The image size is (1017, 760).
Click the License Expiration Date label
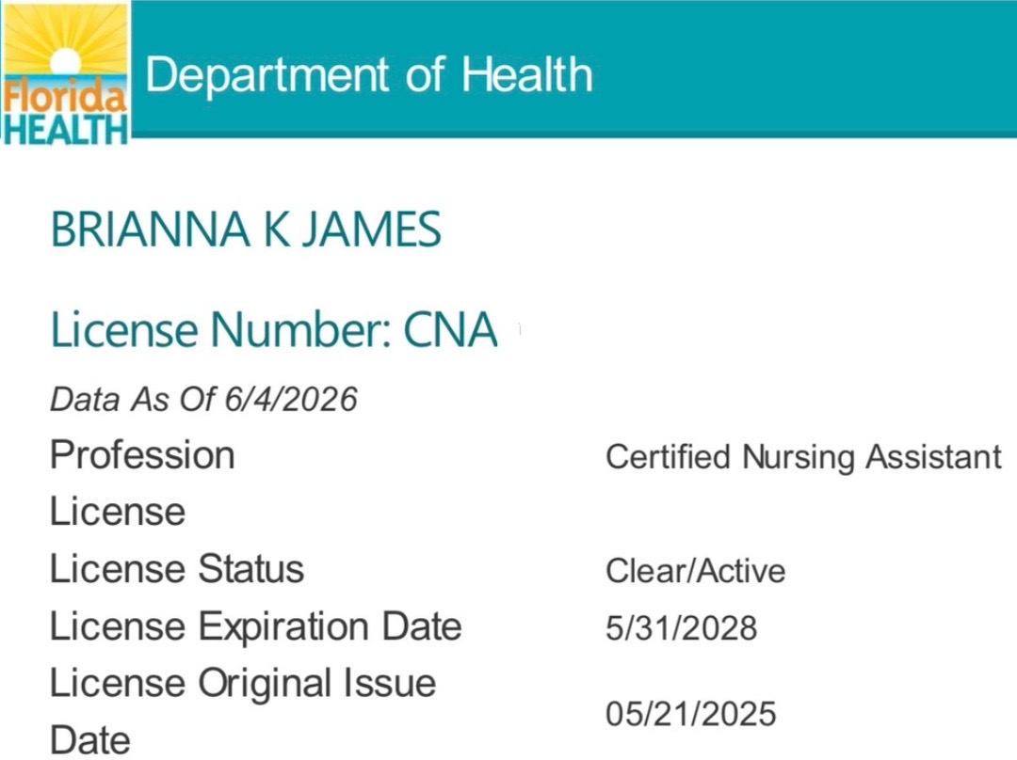coord(255,627)
